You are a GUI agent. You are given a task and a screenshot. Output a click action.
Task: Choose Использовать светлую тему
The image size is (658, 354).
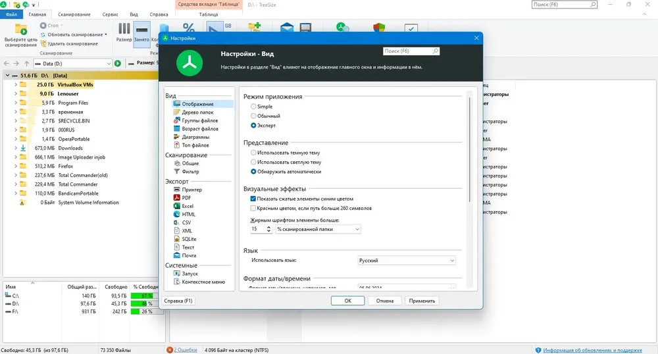(253, 162)
